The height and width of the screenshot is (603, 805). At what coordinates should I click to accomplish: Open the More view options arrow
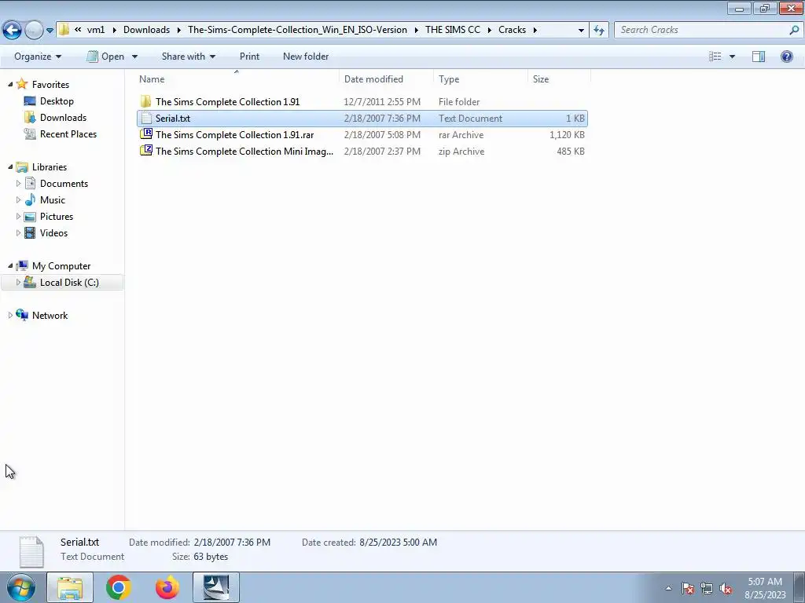click(x=732, y=57)
